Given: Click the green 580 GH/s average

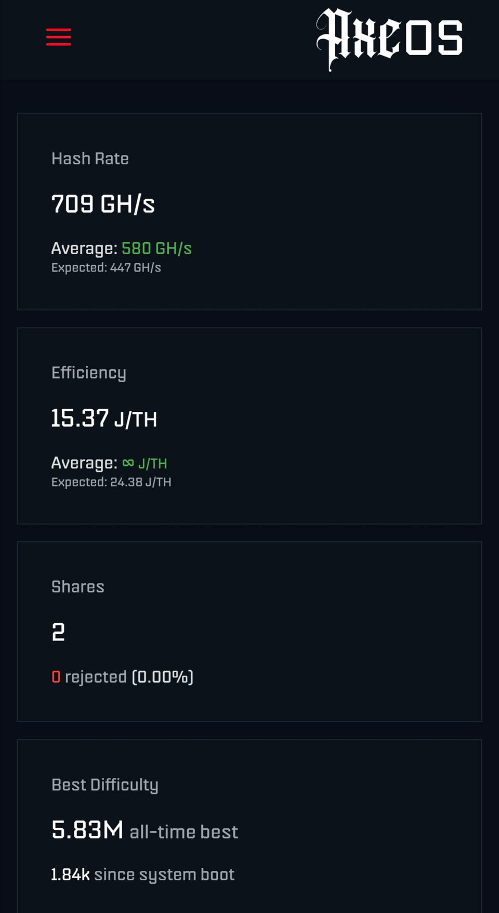Looking at the screenshot, I should [x=156, y=249].
